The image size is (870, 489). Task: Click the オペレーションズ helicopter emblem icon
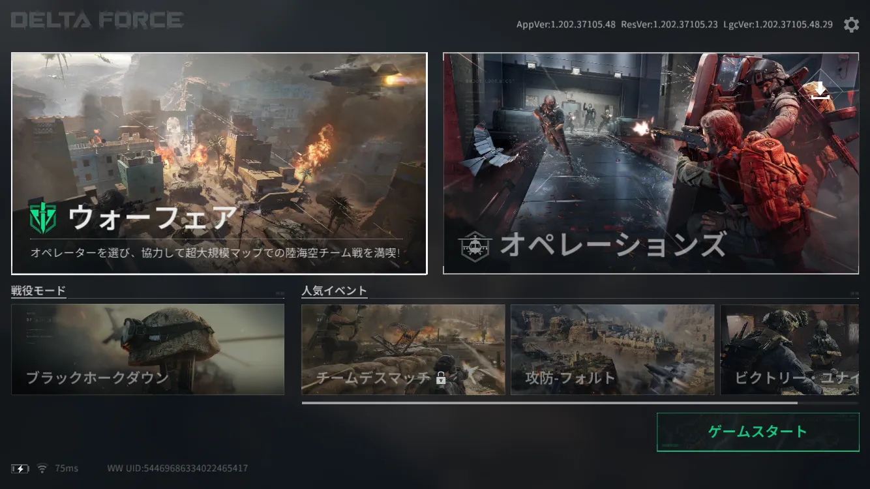[x=474, y=246]
